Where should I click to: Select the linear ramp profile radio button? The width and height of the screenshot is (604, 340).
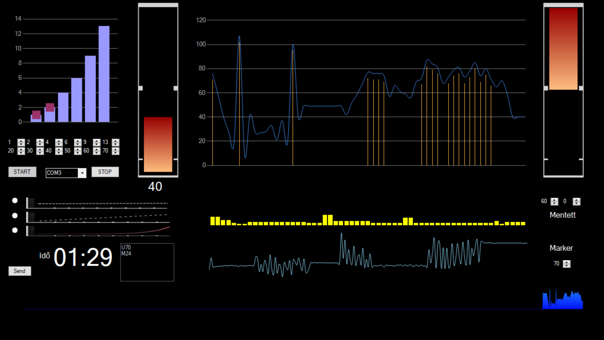pyautogui.click(x=15, y=216)
